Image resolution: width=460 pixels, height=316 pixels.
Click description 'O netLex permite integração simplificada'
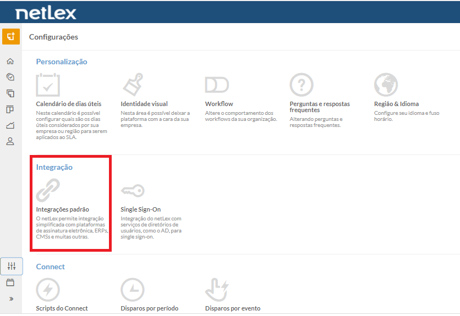click(72, 228)
